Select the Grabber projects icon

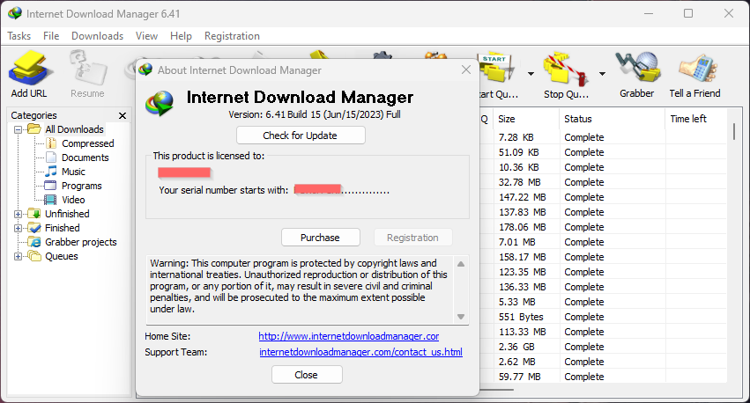coord(34,242)
